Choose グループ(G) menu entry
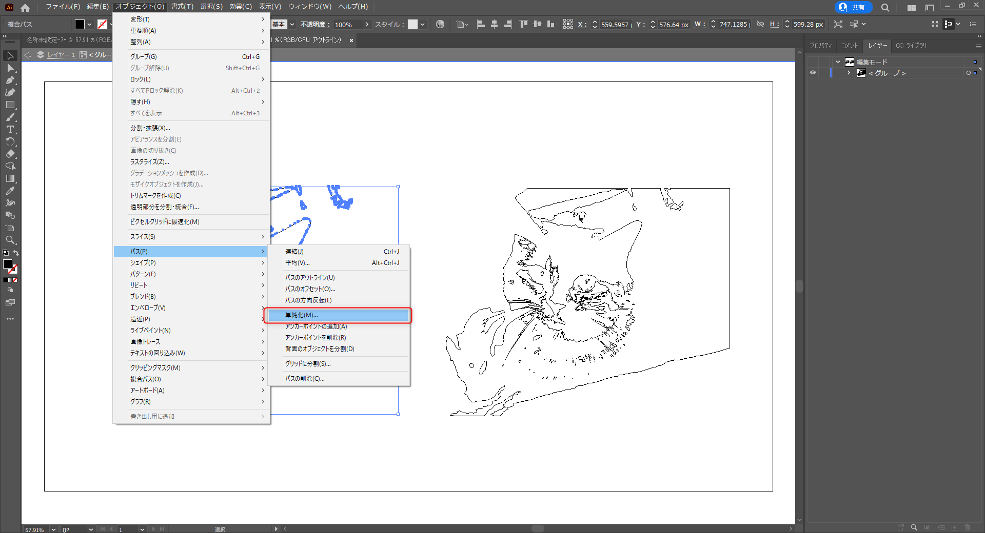 click(192, 57)
